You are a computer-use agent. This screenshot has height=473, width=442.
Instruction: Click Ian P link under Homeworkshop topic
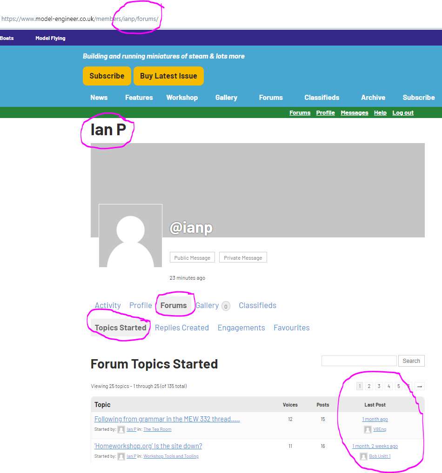click(131, 456)
